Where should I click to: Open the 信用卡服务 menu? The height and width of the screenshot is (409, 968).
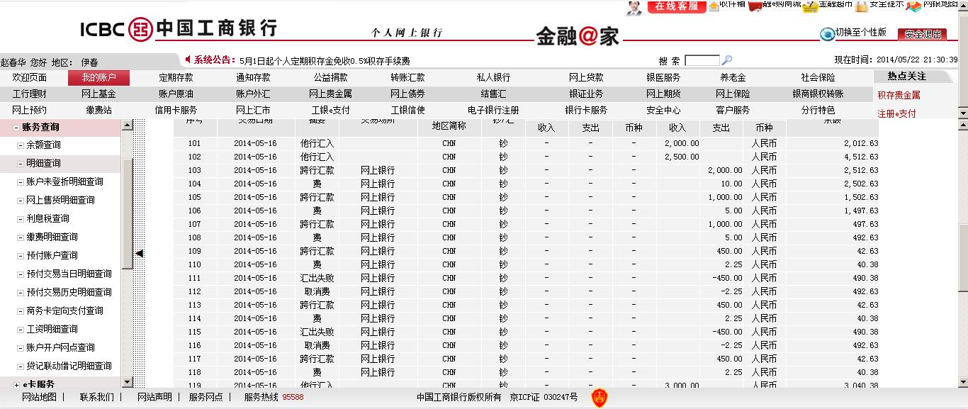pos(176,111)
